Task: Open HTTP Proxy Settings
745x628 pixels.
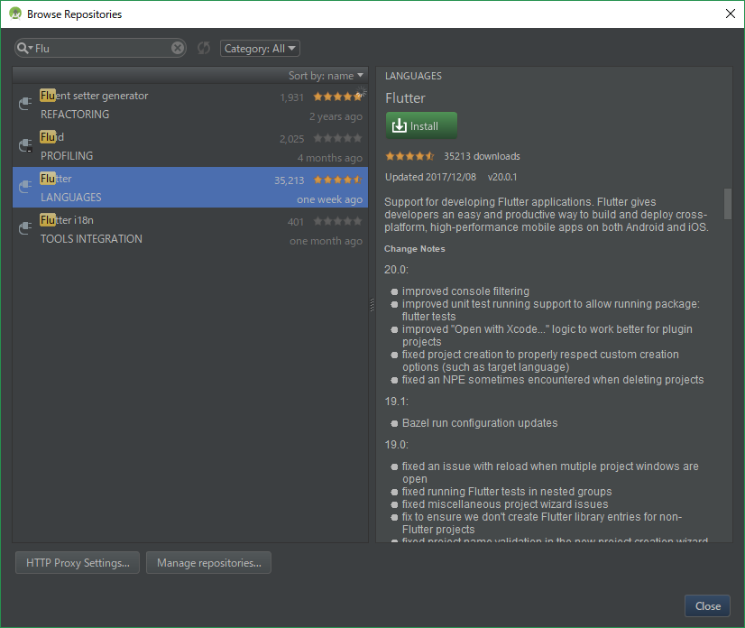Action: tap(78, 563)
